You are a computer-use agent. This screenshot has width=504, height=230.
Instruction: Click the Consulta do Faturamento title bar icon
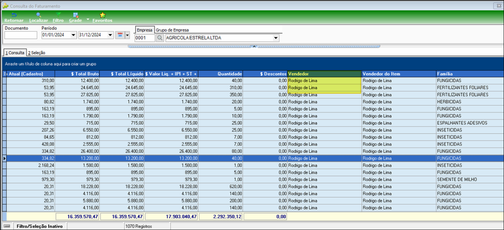click(5, 6)
